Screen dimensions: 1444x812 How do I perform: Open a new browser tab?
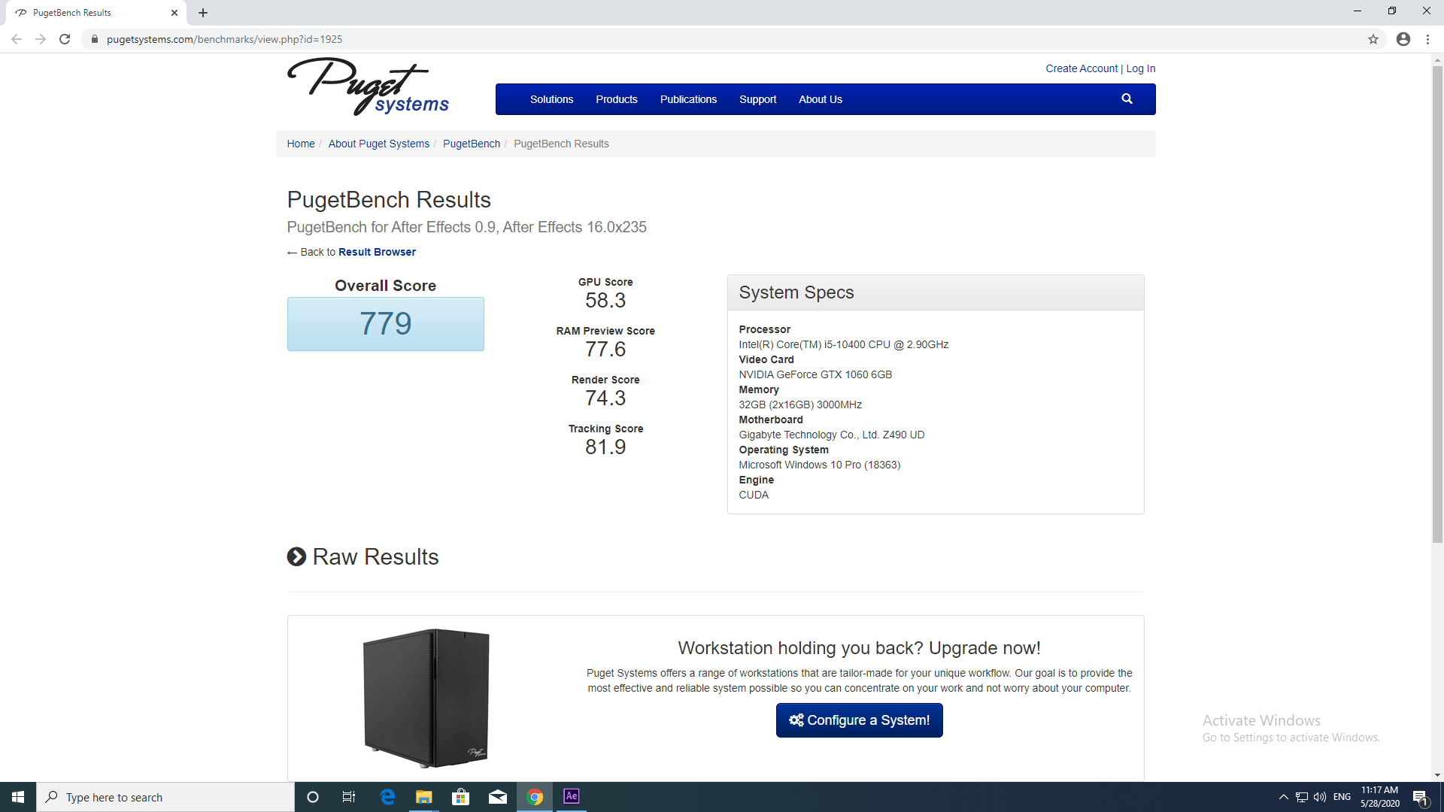(203, 13)
